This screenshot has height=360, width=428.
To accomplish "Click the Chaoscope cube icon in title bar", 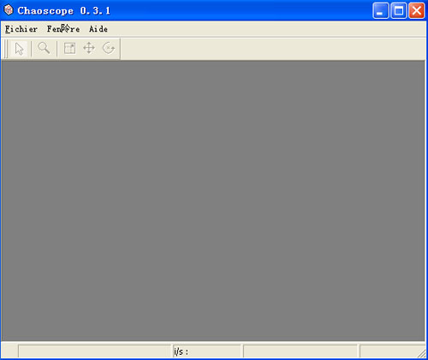I will click(9, 10).
